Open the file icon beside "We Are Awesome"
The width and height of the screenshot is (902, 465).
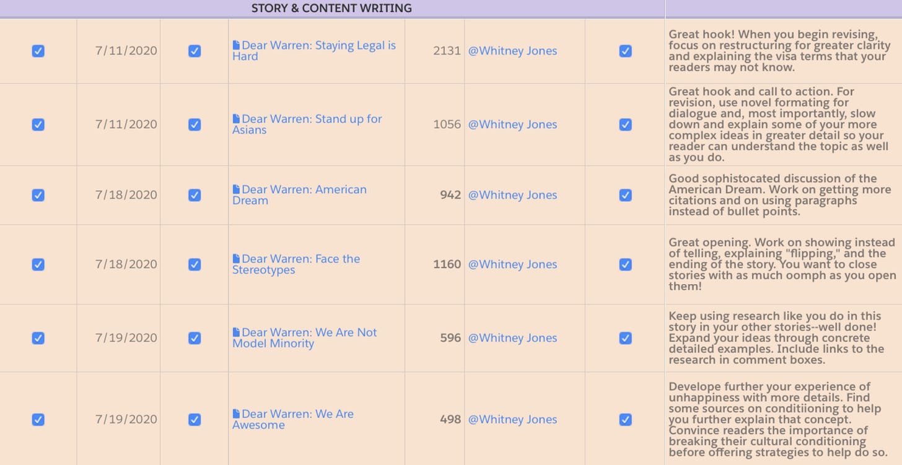236,414
